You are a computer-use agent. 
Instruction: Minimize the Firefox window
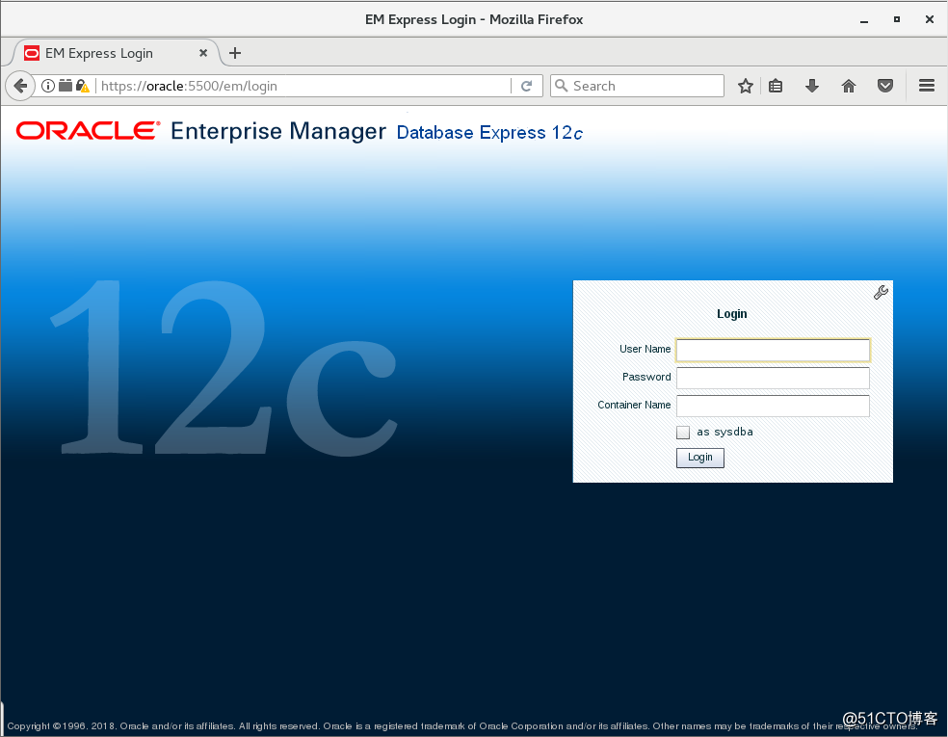click(x=864, y=20)
